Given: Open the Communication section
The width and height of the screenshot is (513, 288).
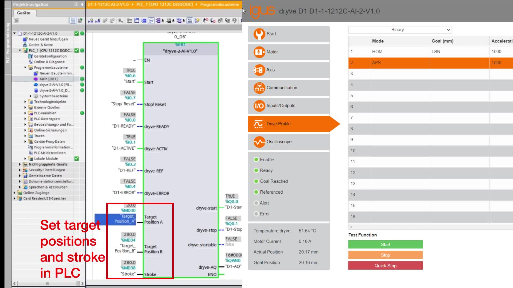Looking at the screenshot, I should pos(289,88).
